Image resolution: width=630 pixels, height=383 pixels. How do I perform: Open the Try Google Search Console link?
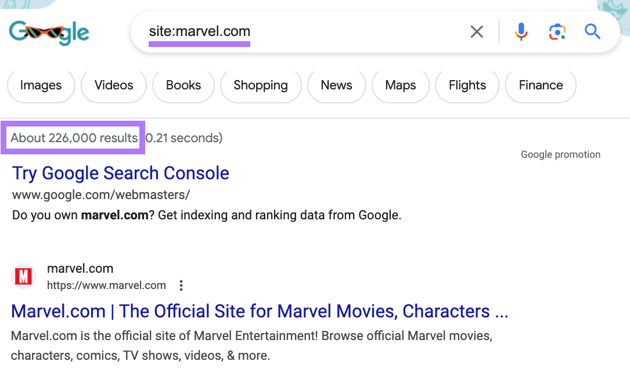120,173
